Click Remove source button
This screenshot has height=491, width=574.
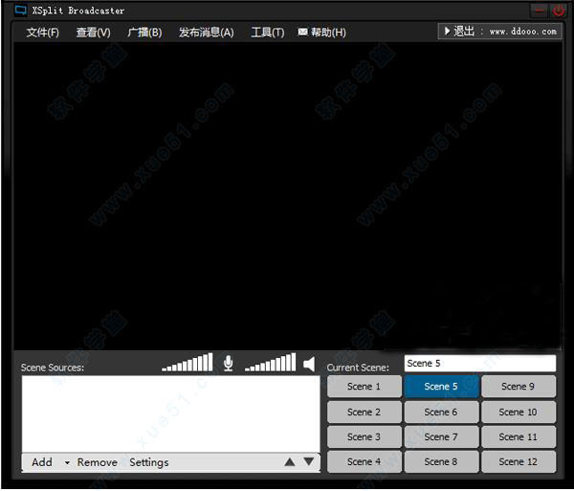[x=98, y=462]
